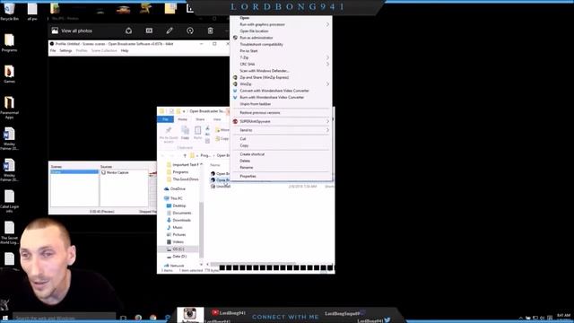Expand the 7-Zip submenu
The image size is (574, 323).
pyautogui.click(x=281, y=57)
